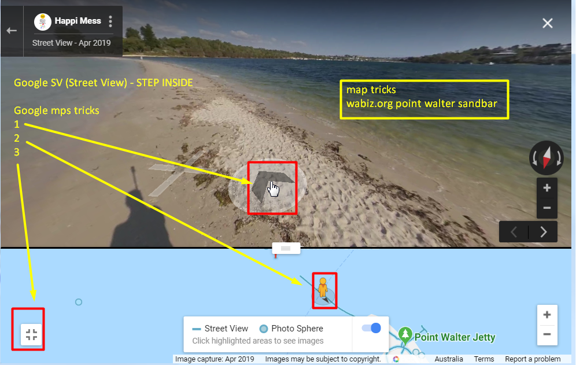The image size is (576, 365).
Task: Toggle the Street View layer switch
Action: (x=371, y=328)
